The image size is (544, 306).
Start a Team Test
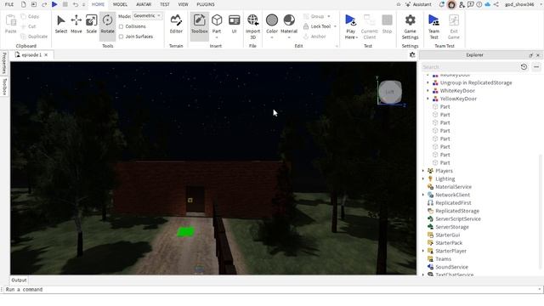[433, 26]
